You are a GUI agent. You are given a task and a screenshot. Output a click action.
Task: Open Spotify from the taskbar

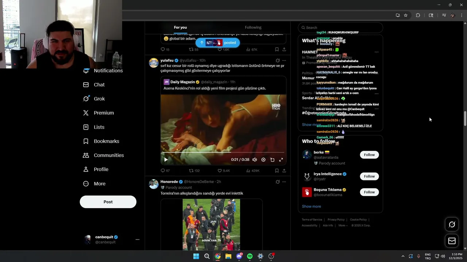(250, 256)
